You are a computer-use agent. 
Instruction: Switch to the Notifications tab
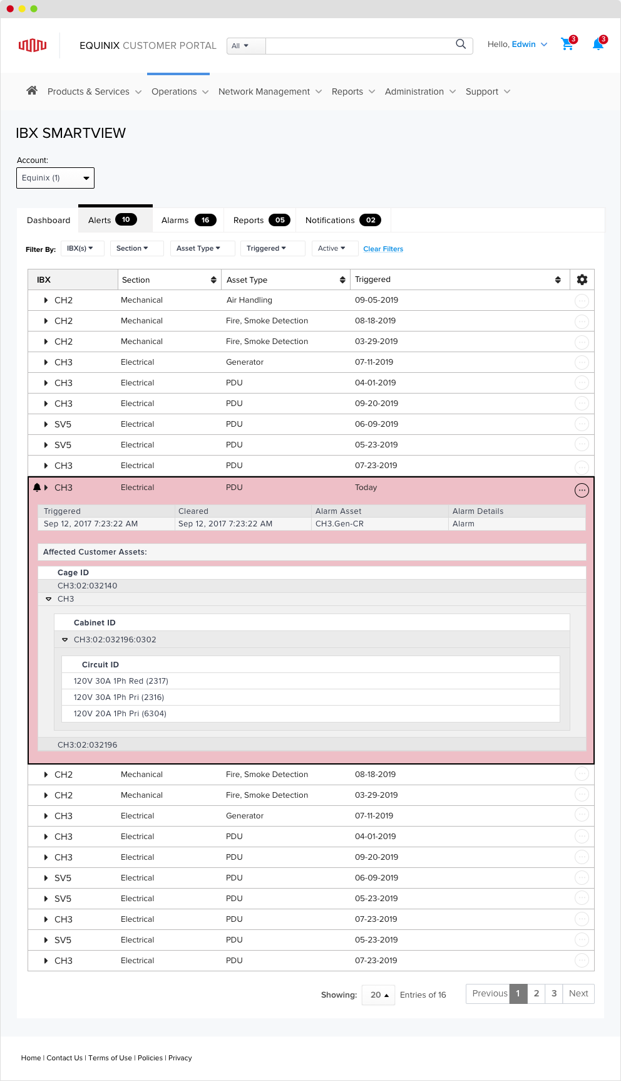point(343,220)
